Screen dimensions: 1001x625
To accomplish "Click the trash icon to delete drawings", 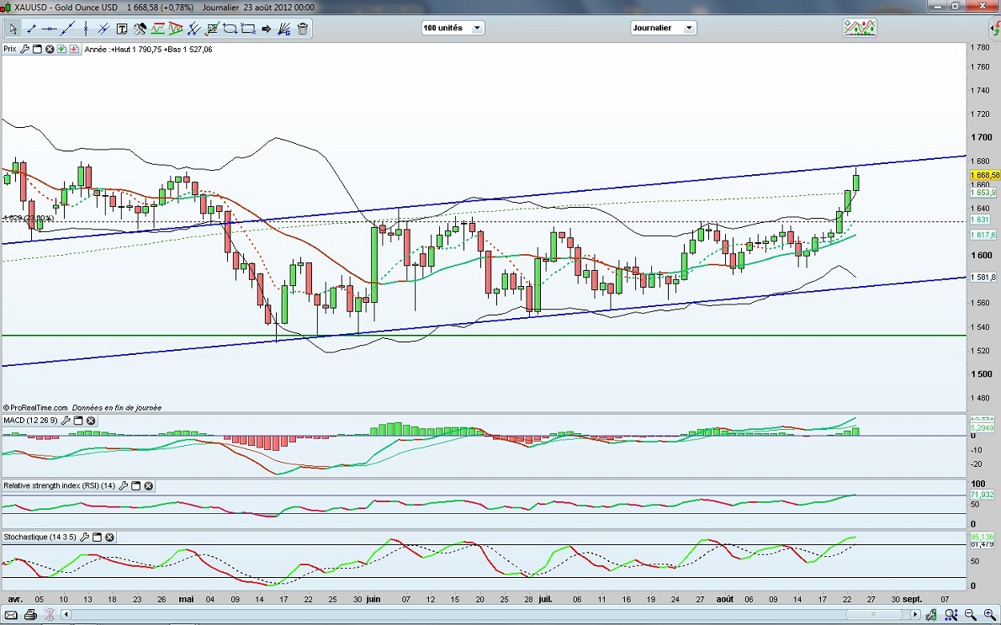I will 303,29.
